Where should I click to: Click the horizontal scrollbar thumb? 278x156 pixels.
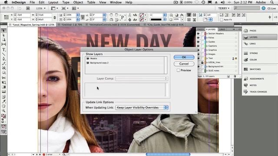168,154
